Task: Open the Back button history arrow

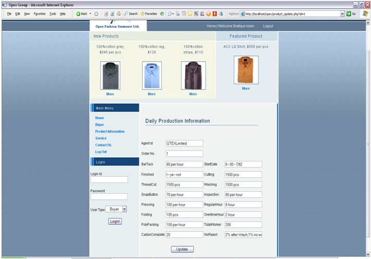Action: coord(90,14)
